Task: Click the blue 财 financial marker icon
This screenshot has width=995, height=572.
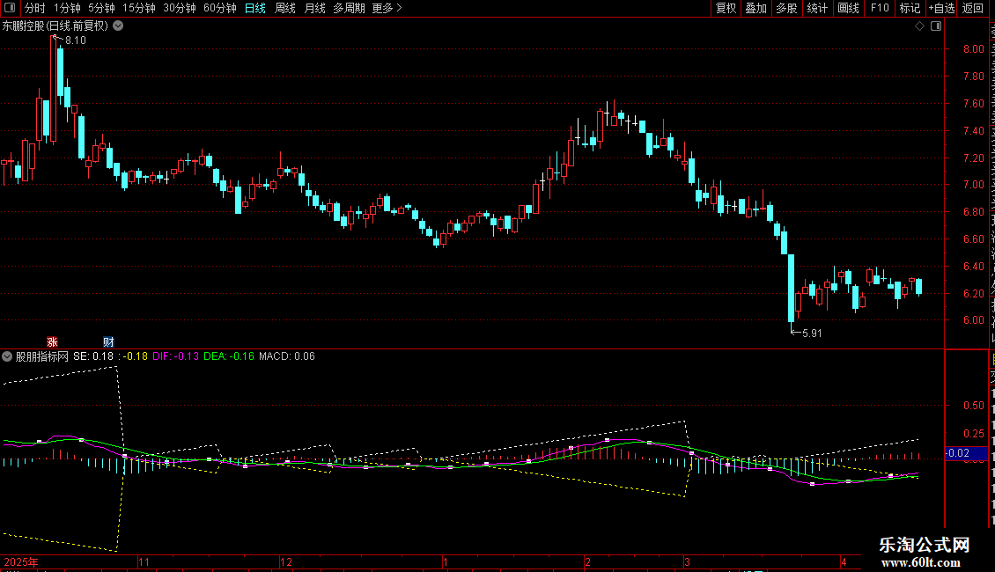Action: [108, 341]
